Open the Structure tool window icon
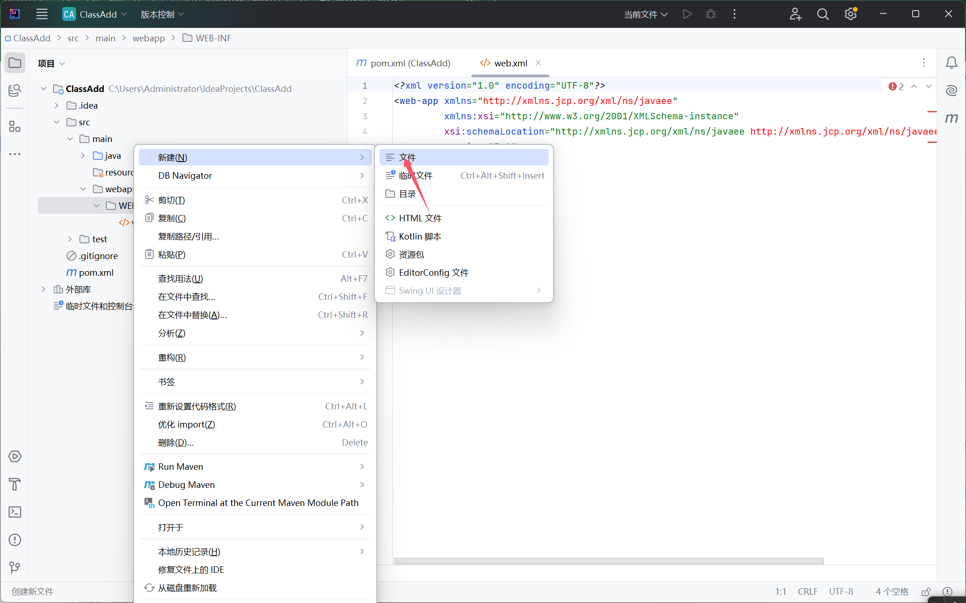 (14, 126)
